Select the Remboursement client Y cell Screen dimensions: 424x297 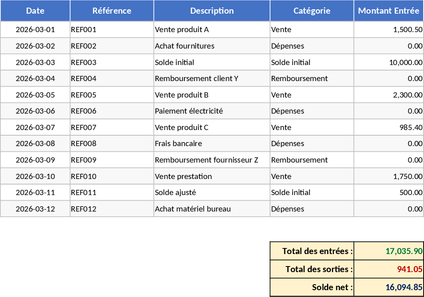coord(212,79)
